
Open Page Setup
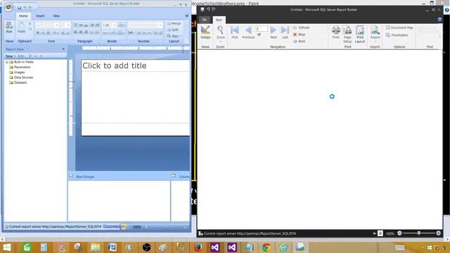point(347,34)
